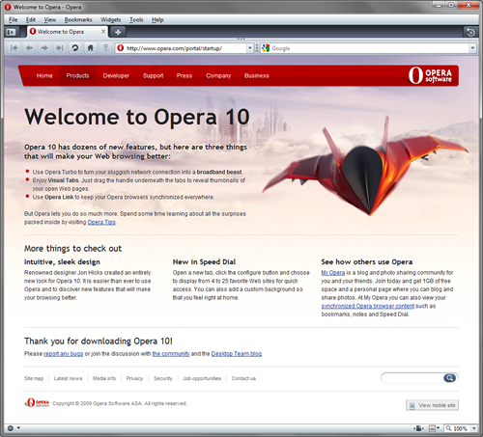483x437 pixels.
Task: Open the My Opera link
Action: (333, 273)
